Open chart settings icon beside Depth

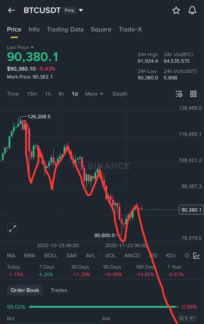point(179,94)
